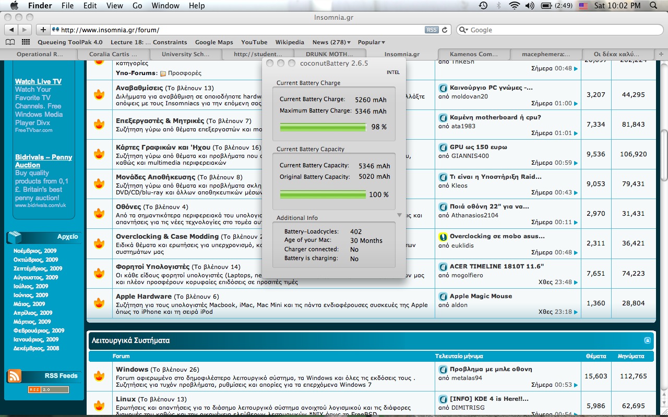The image size is (668, 417).
Task: Switch to the Operational R... tab
Action: tap(40, 54)
